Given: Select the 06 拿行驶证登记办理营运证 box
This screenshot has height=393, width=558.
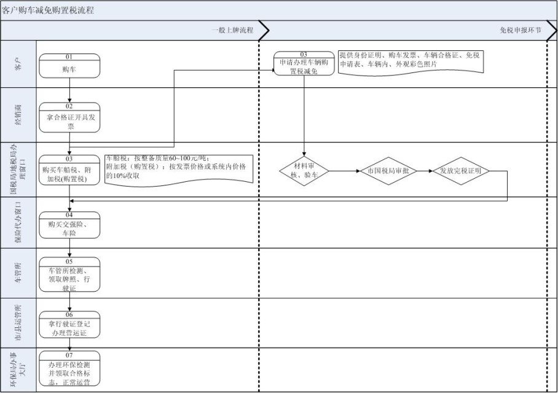Looking at the screenshot, I should 69,325.
